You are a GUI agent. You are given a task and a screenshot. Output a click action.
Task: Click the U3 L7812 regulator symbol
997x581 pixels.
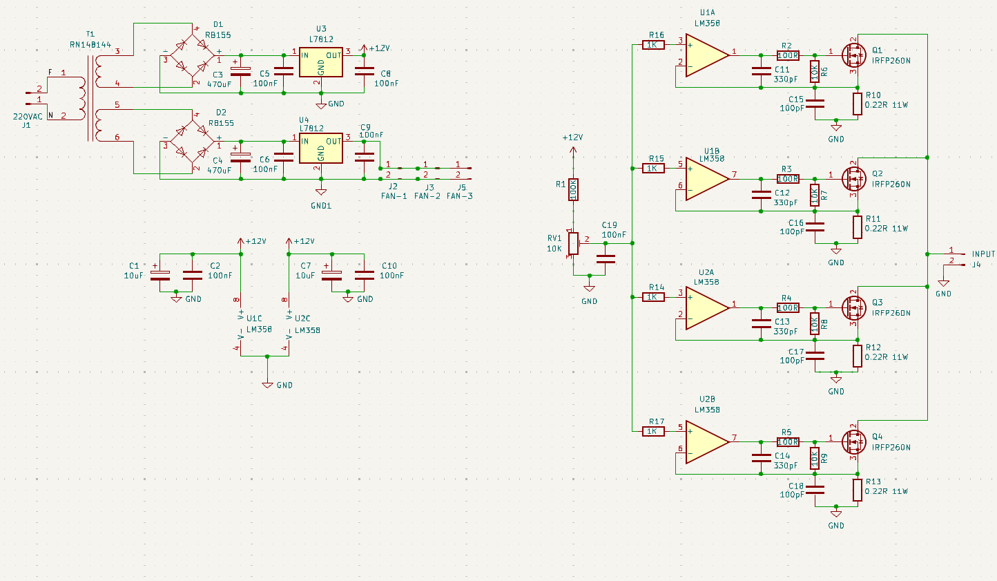tap(321, 63)
